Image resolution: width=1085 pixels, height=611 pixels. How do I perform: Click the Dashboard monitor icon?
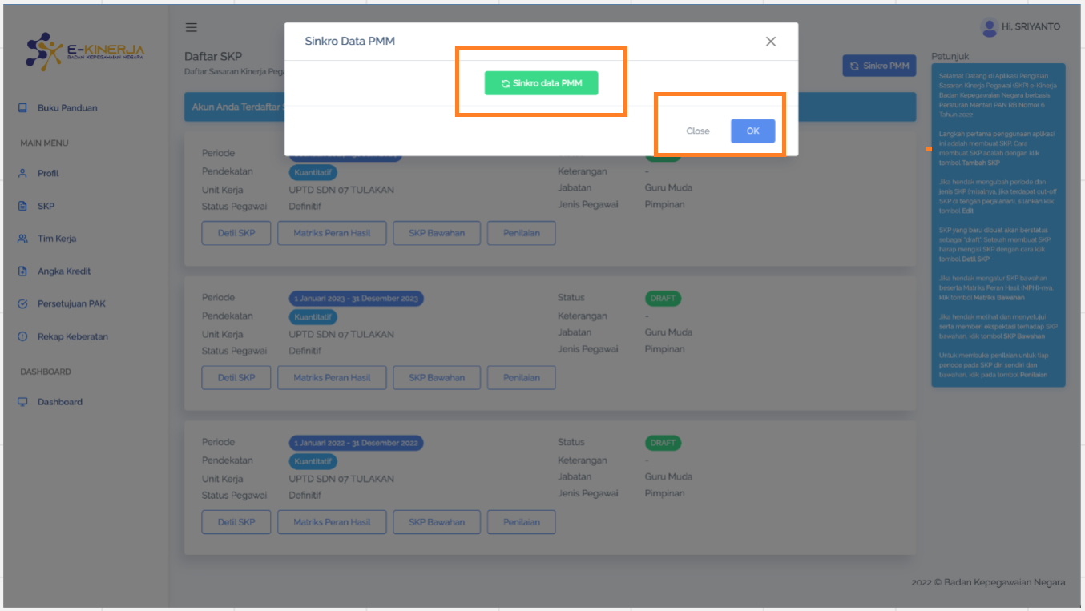point(22,402)
